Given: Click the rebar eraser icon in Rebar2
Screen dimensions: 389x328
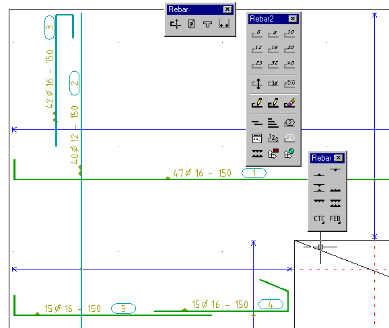Looking at the screenshot, I should [289, 103].
